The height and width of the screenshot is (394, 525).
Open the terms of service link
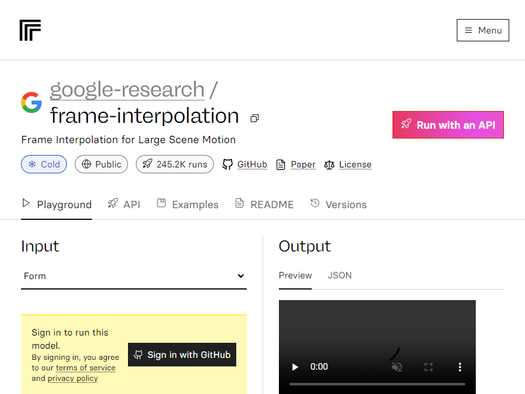86,368
